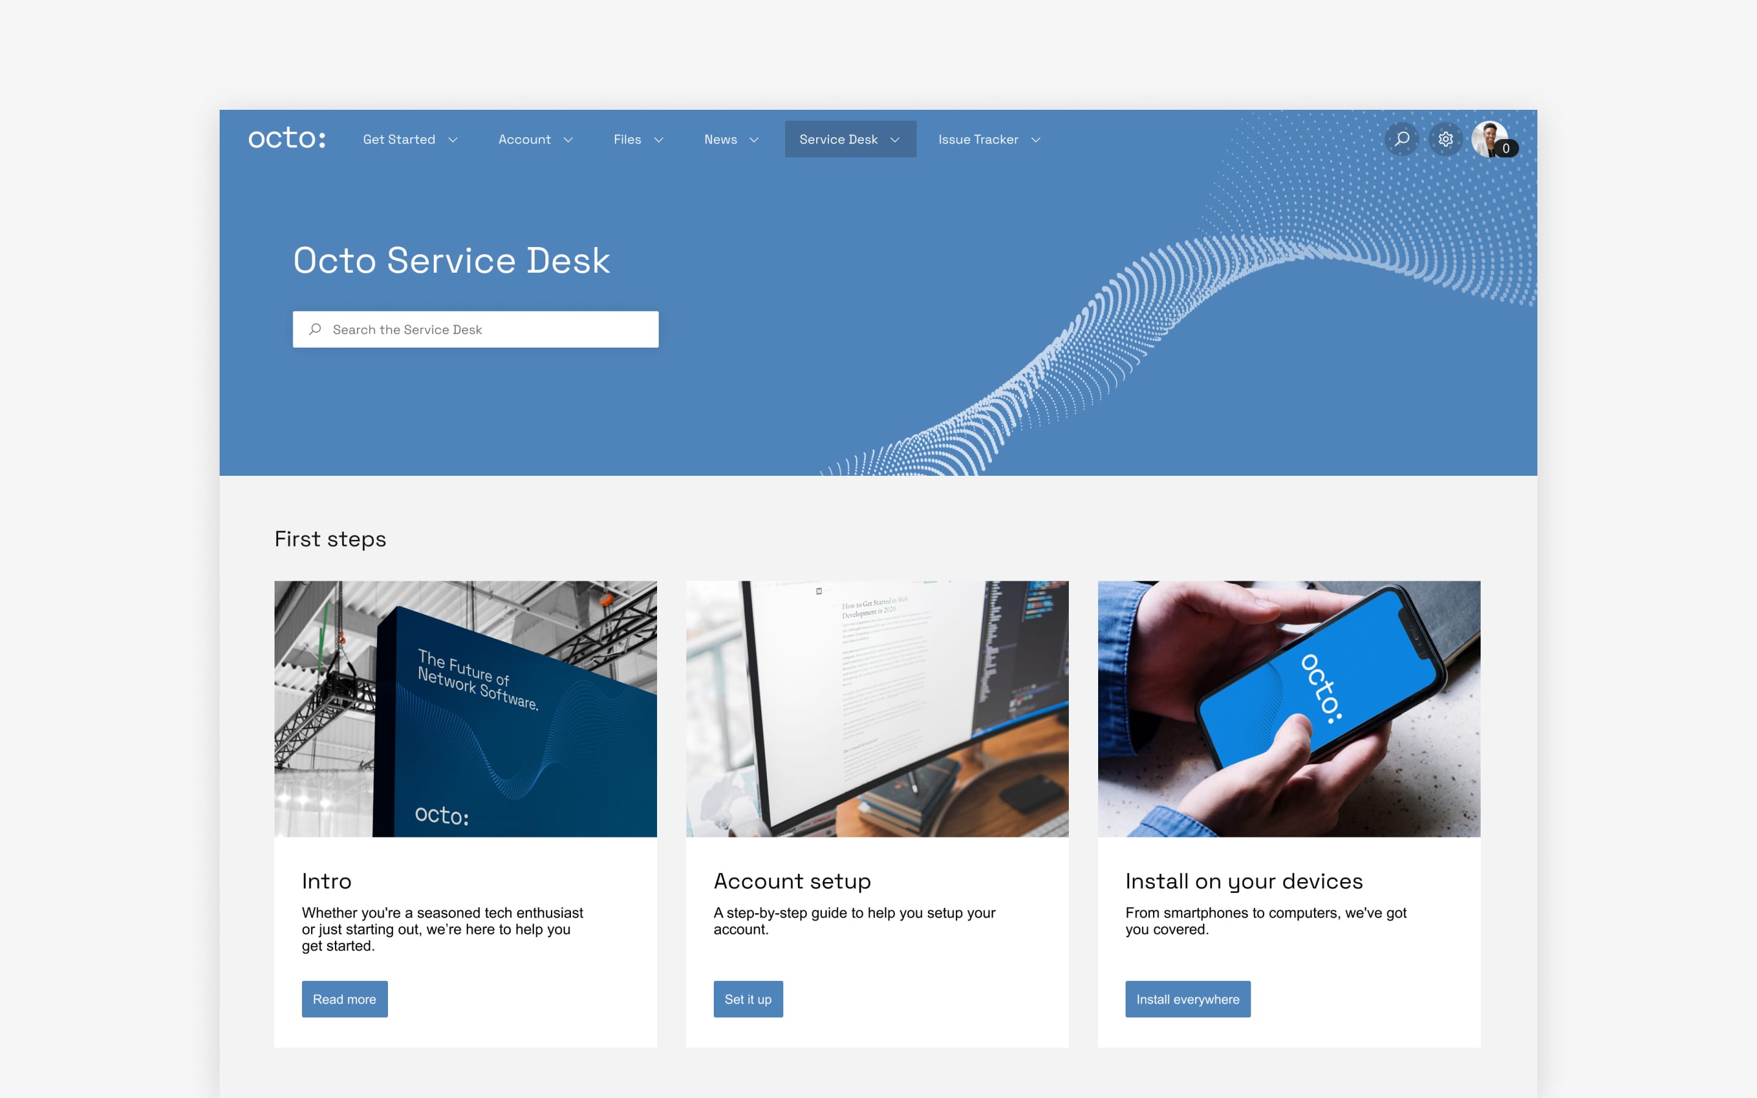Click the Service Desk nav icon indicator
This screenshot has height=1098, width=1757.
click(896, 139)
